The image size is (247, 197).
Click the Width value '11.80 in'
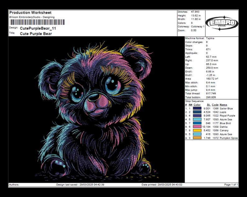point(196,19)
